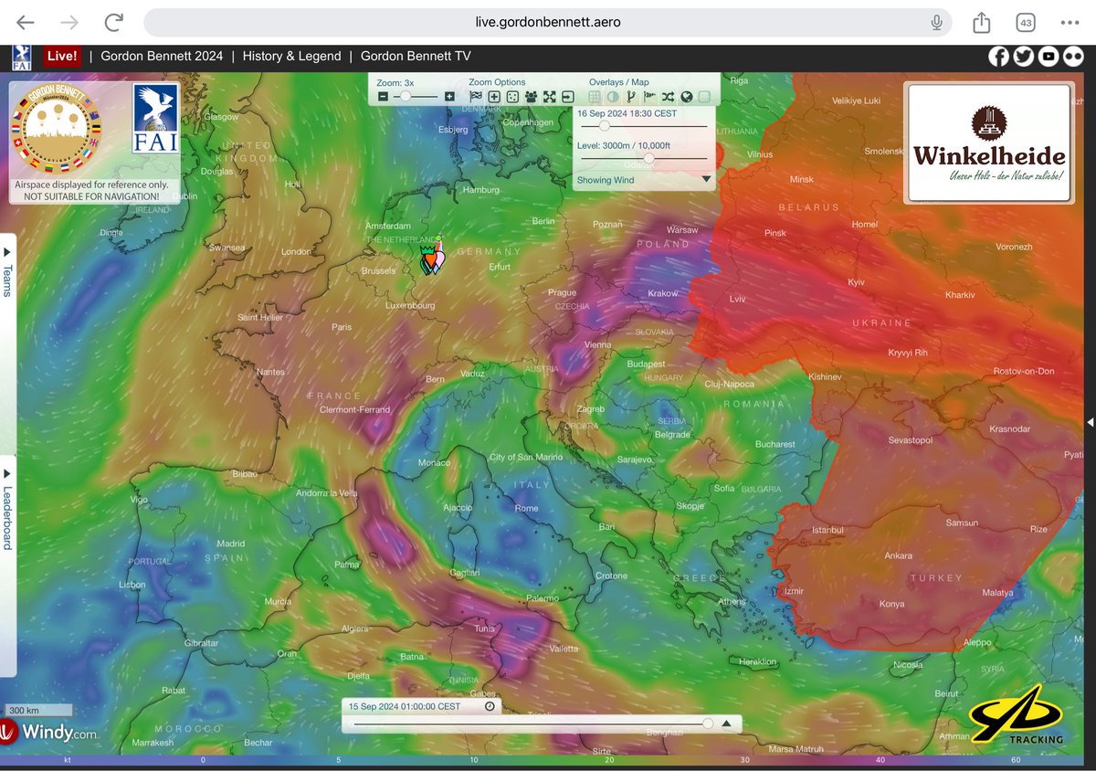Image resolution: width=1096 pixels, height=771 pixels.
Task: Toggle the route branch overlay
Action: [x=630, y=96]
